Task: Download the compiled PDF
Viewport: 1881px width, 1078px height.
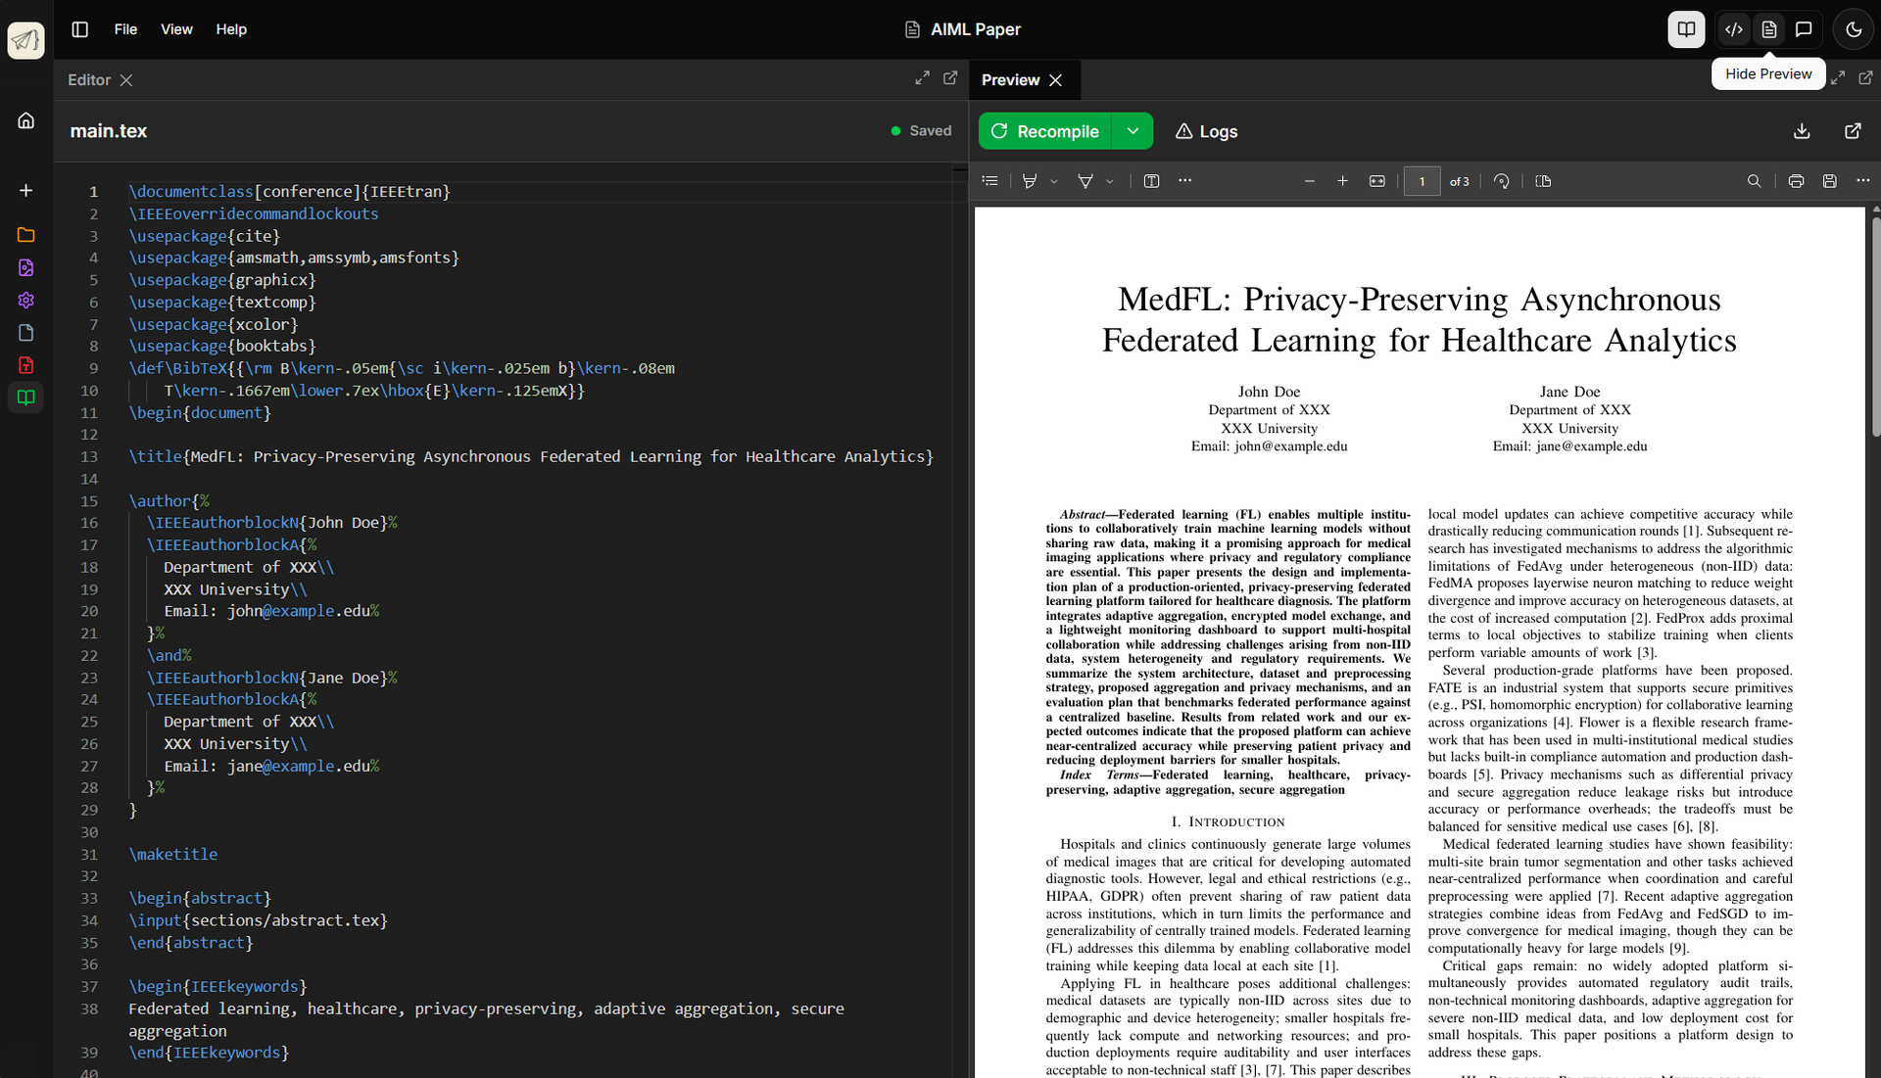Action: 1801,130
